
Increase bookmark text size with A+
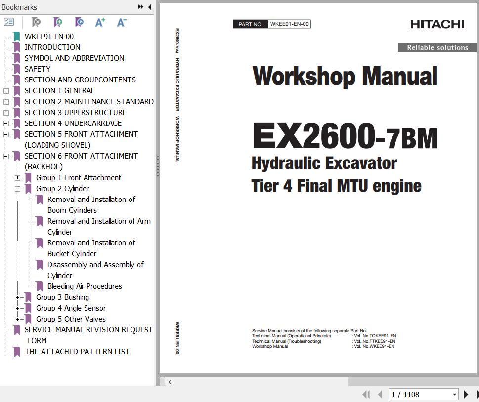coord(100,22)
